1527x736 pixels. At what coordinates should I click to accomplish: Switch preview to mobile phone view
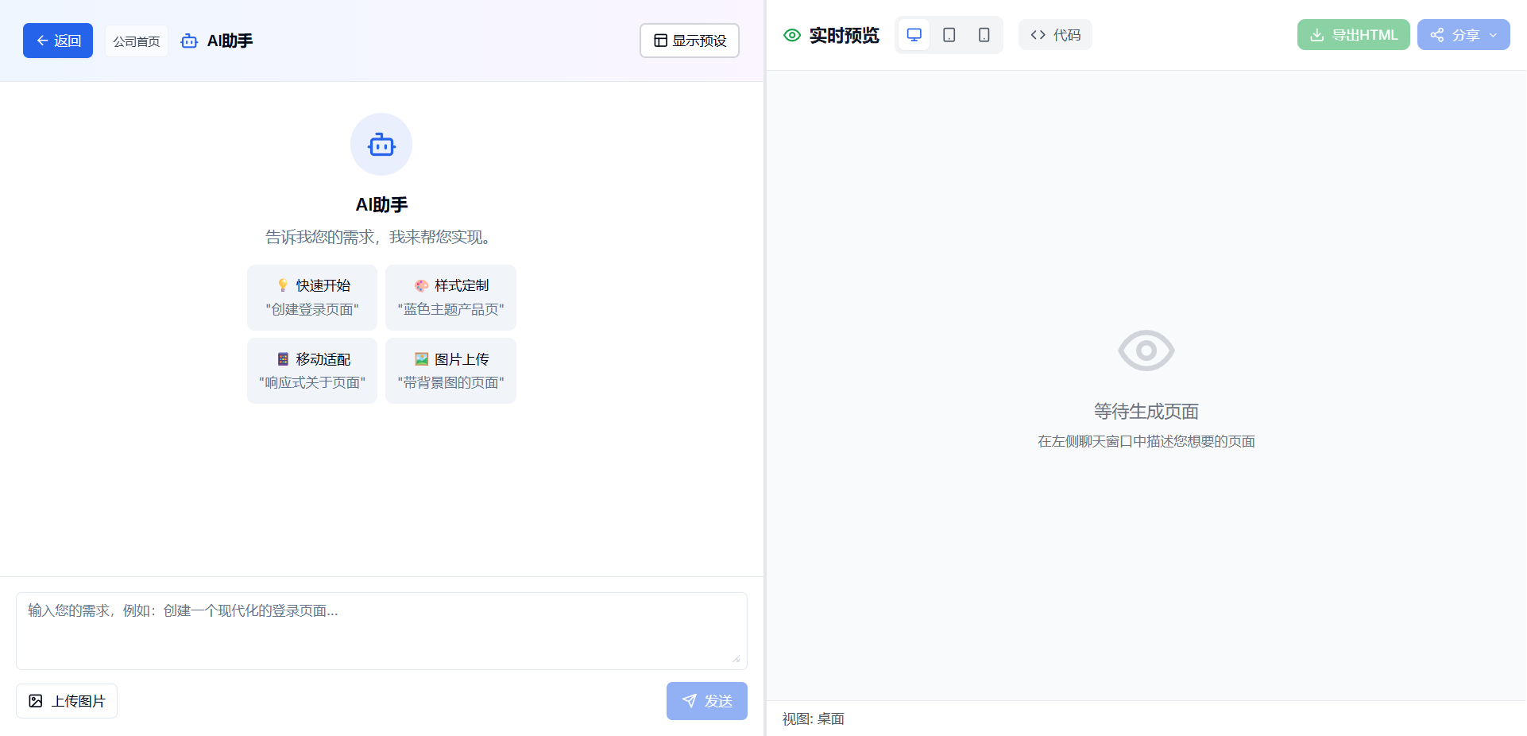click(984, 34)
